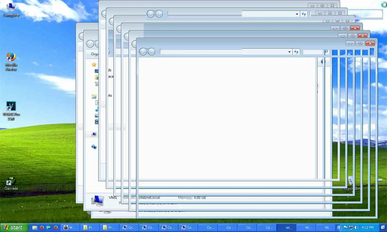Select the Downloads folder icon under Favorites
Image resolution: width=387 pixels, height=232 pixels.
pos(96,77)
